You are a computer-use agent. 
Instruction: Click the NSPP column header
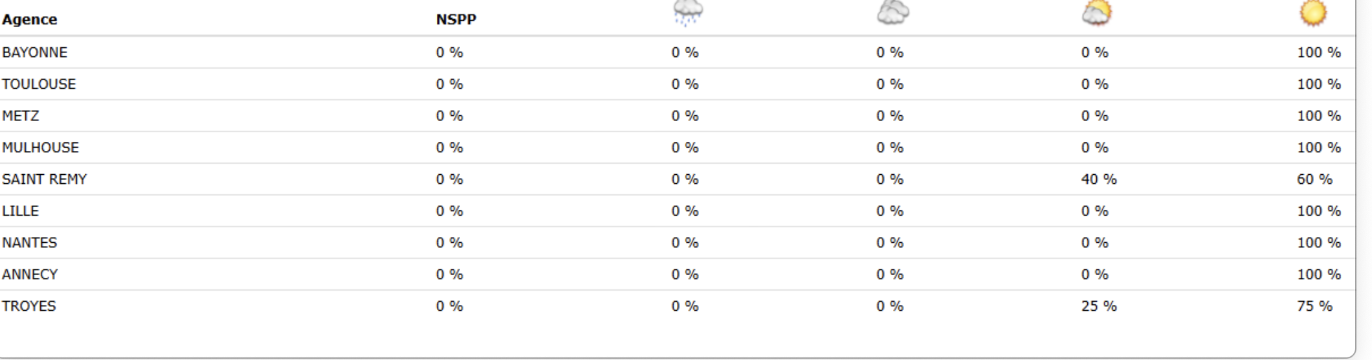(456, 19)
